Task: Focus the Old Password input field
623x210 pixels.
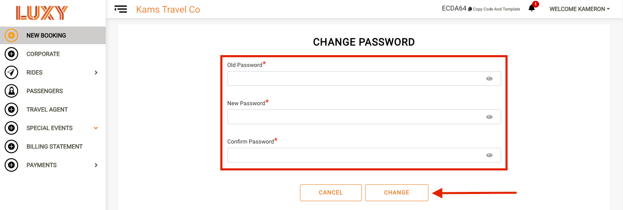Action: [364, 79]
